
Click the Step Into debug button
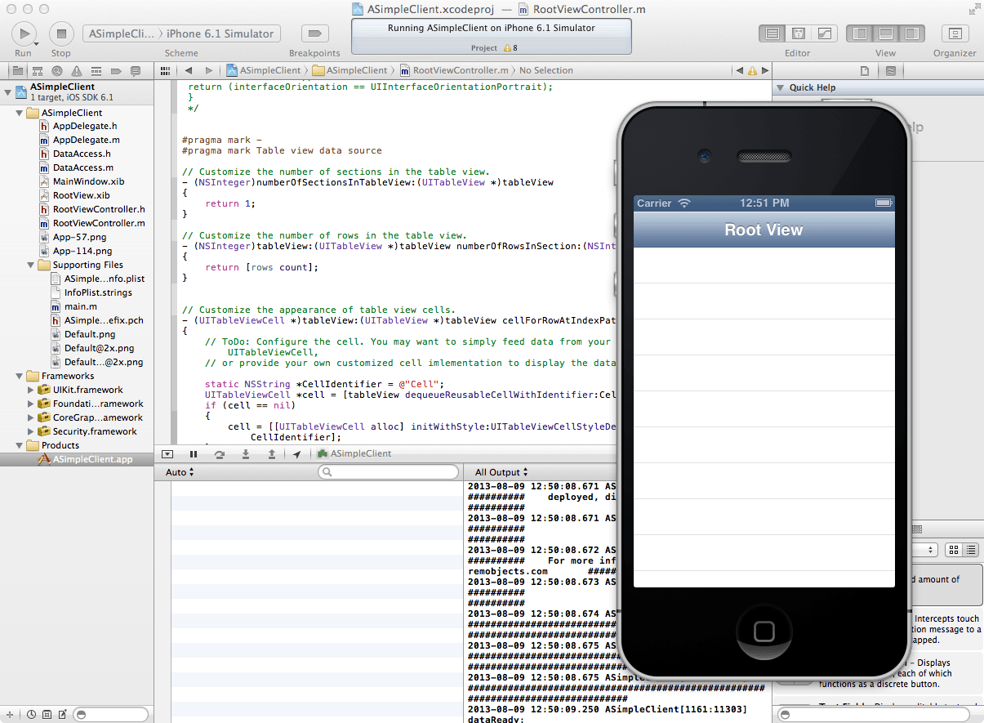click(x=245, y=453)
